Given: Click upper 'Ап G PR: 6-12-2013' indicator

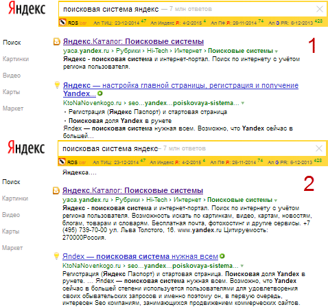Looking at the screenshot, I should pyautogui.click(x=295, y=23).
